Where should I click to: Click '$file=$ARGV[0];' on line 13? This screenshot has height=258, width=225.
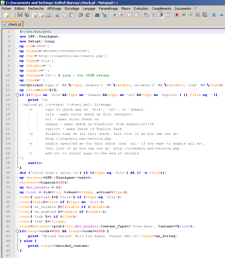click(x=42, y=90)
